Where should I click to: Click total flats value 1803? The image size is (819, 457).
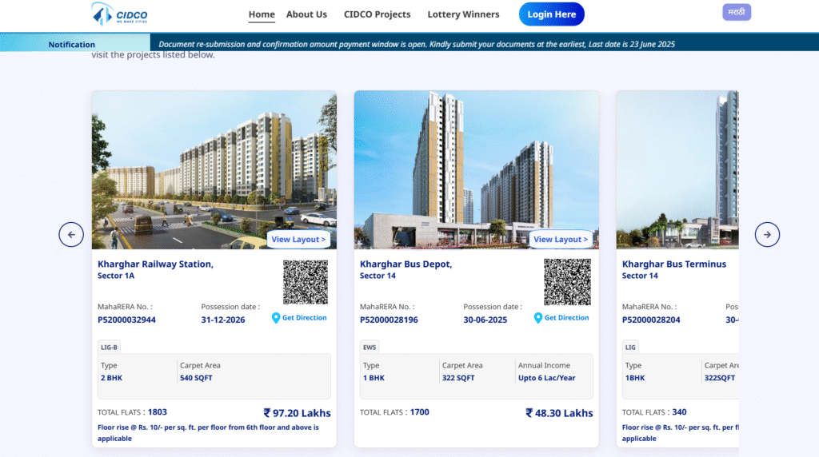tap(158, 412)
